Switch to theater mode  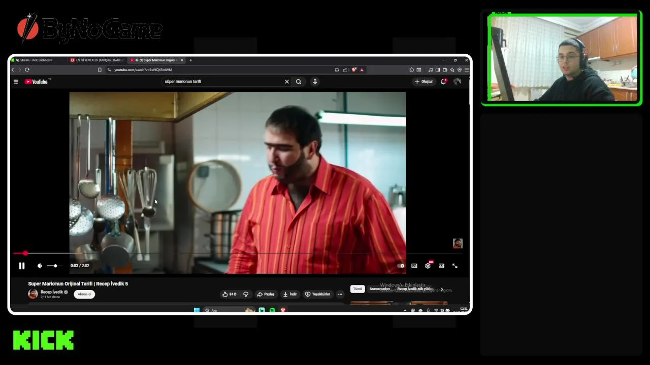point(441,266)
